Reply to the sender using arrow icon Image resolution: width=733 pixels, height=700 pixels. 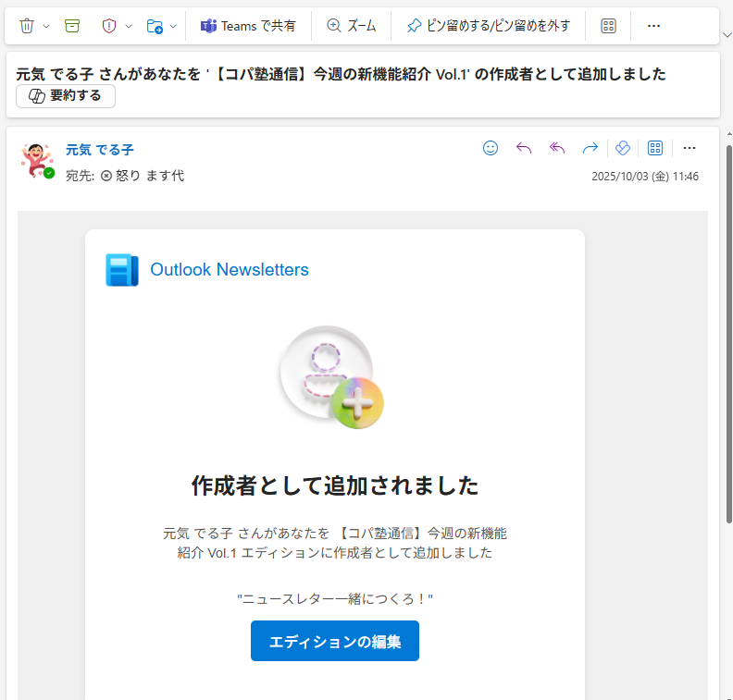click(x=524, y=148)
